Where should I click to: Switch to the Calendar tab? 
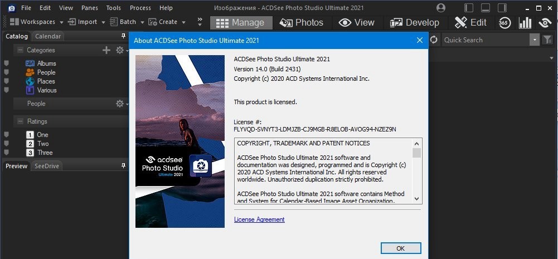pos(48,36)
